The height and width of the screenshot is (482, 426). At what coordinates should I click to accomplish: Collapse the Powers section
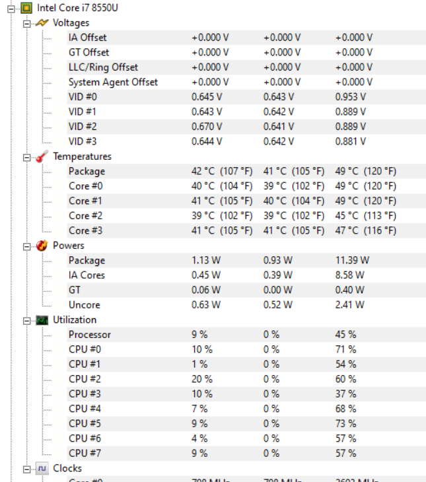tap(27, 246)
